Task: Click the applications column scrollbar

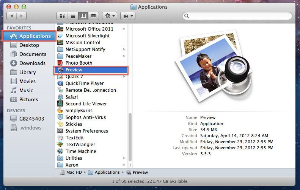Action: [130, 137]
